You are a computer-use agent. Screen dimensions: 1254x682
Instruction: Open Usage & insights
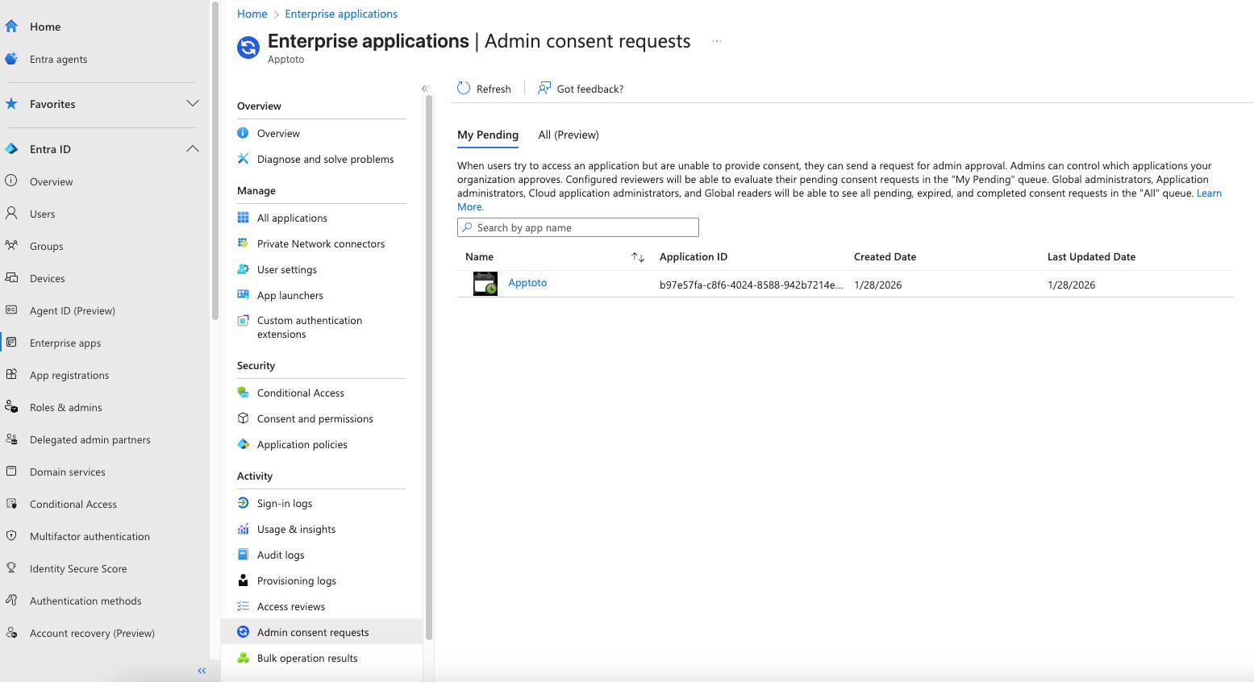pyautogui.click(x=296, y=529)
